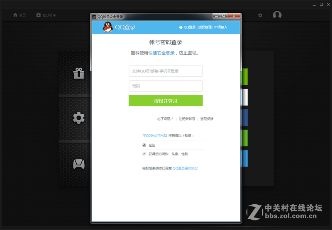332x230 pixels.
Task: Click the 帐号密码登录 heading text
Action: [x=166, y=42]
